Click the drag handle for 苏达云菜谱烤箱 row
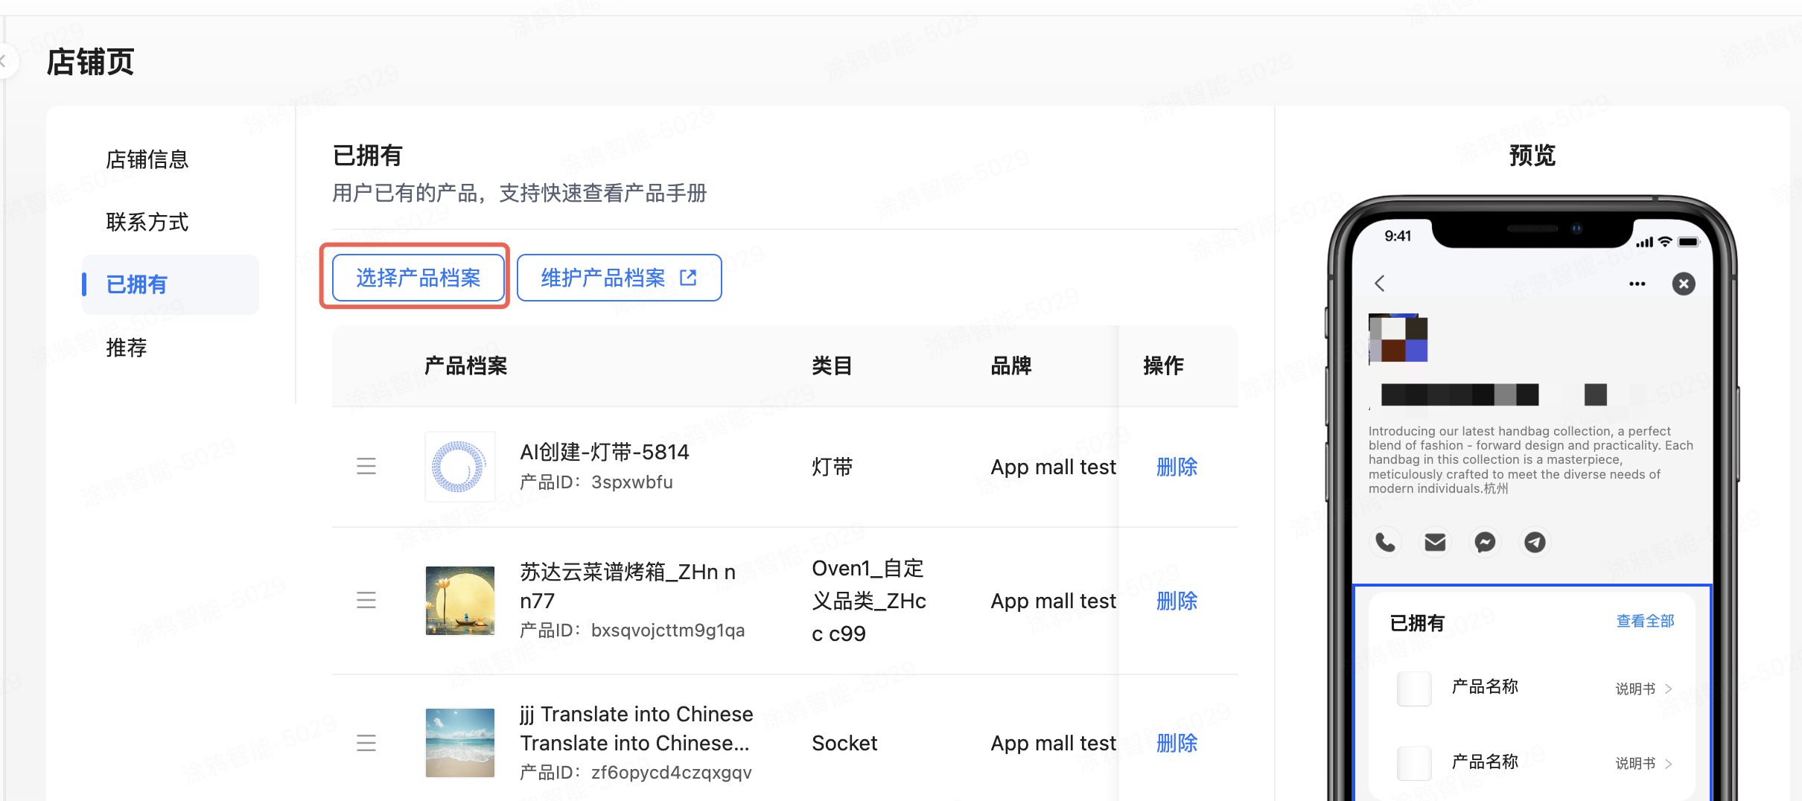The width and height of the screenshot is (1802, 801). click(366, 600)
